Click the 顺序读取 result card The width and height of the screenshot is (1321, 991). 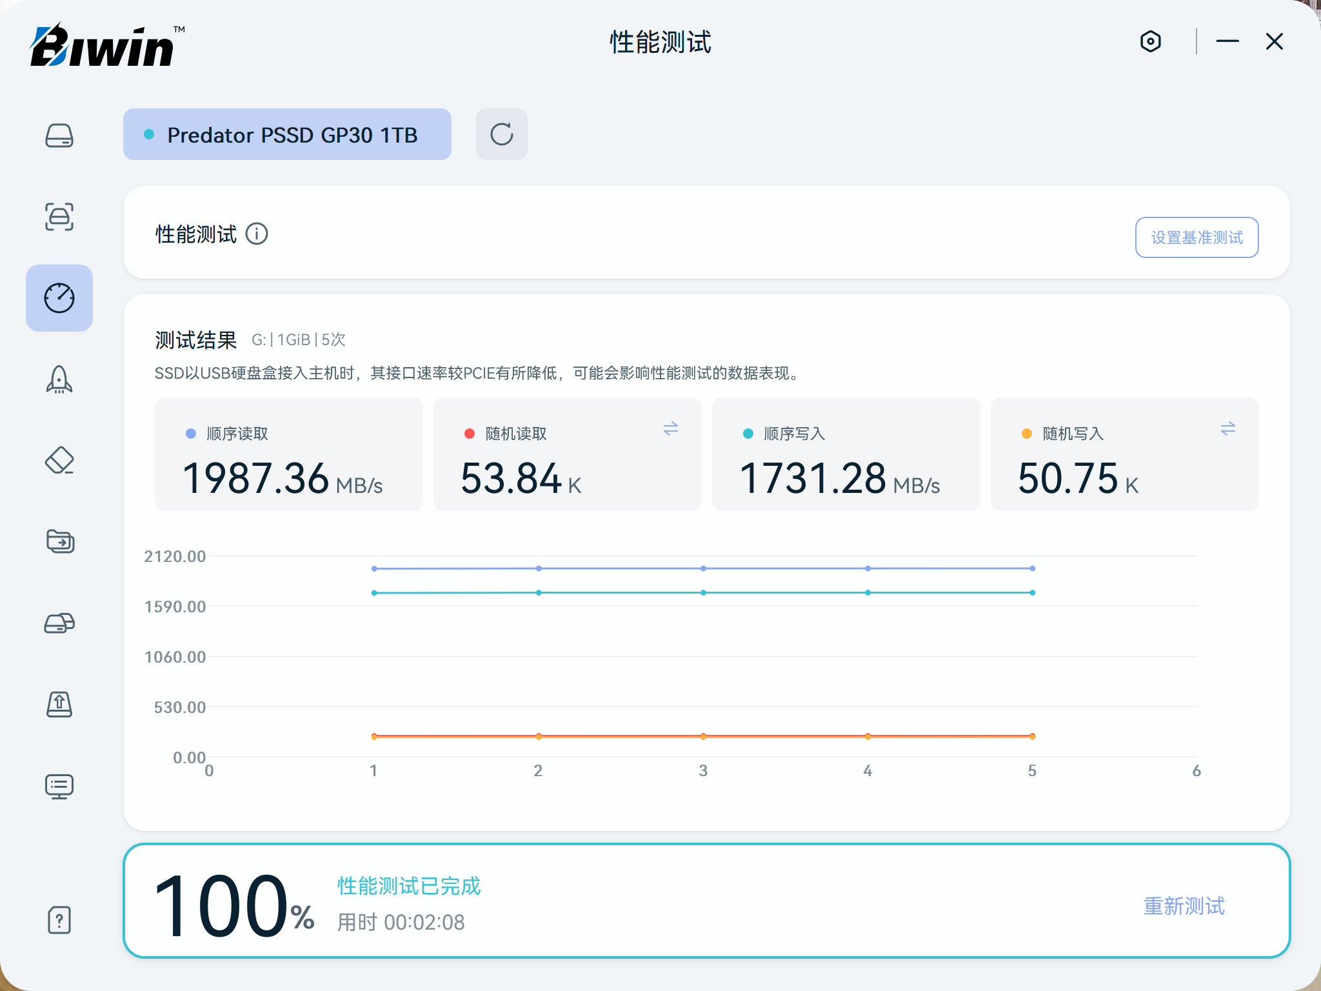pyautogui.click(x=288, y=454)
